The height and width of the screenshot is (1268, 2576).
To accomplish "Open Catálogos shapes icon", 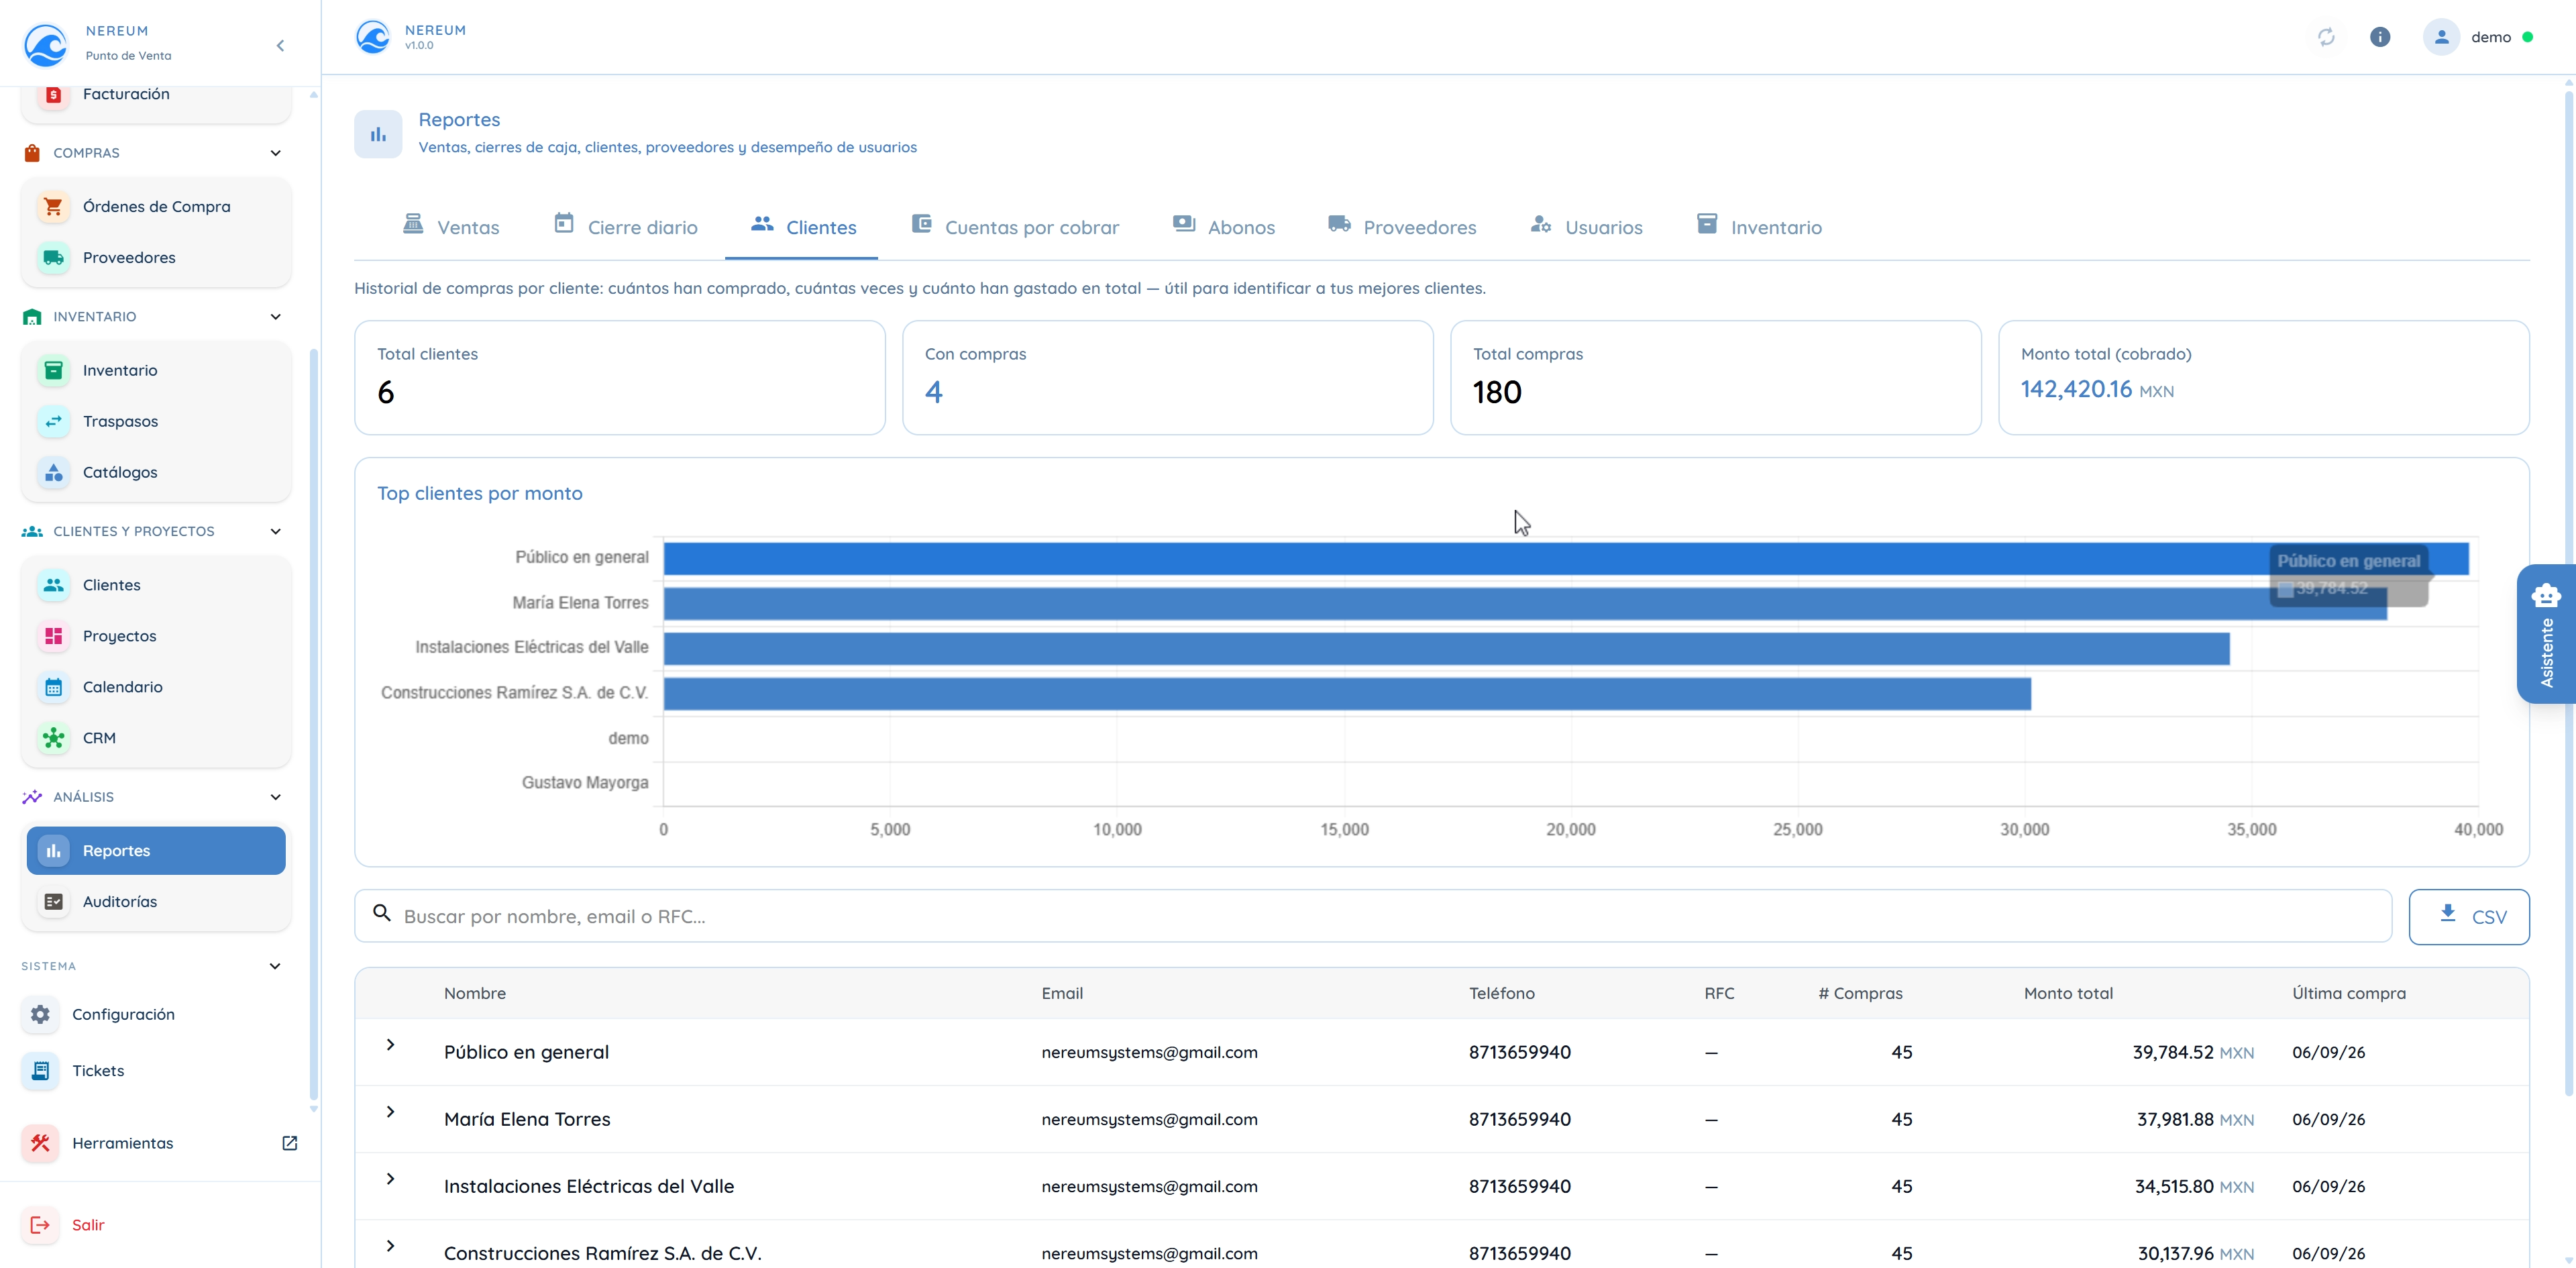I will pyautogui.click(x=53, y=473).
